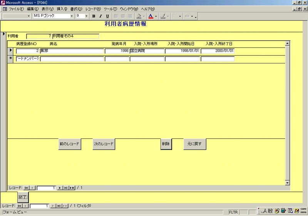Click the admission start date 1998/01/01
This screenshot has height=216, width=308.
182,51
